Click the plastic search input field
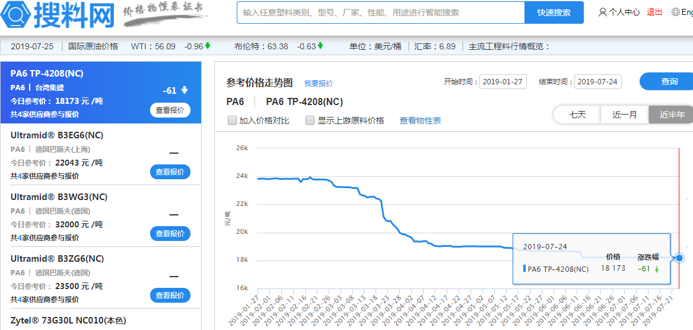The image size is (693, 330). point(380,12)
